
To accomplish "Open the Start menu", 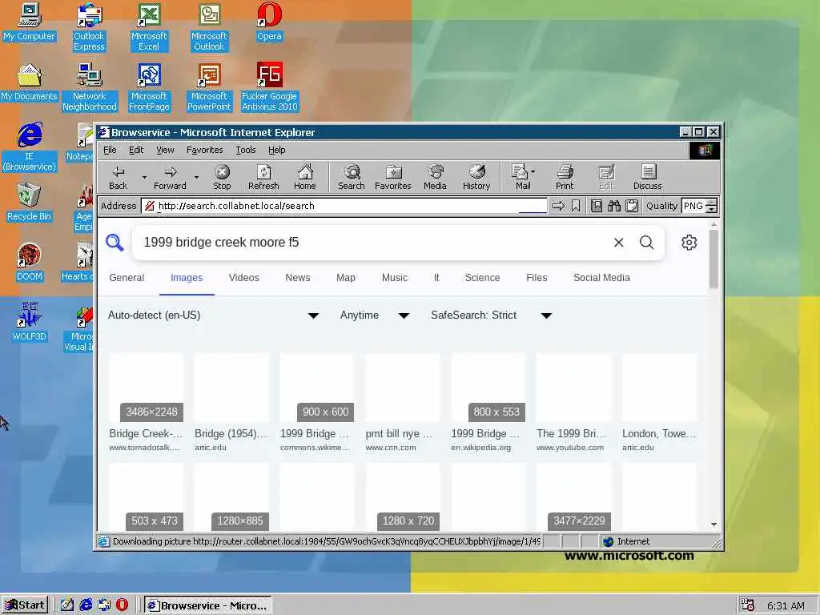I will coord(25,605).
